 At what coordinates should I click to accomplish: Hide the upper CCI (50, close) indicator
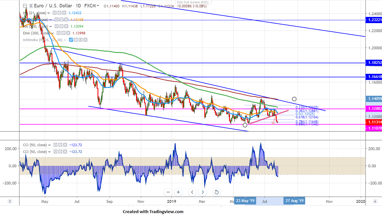coord(55,145)
